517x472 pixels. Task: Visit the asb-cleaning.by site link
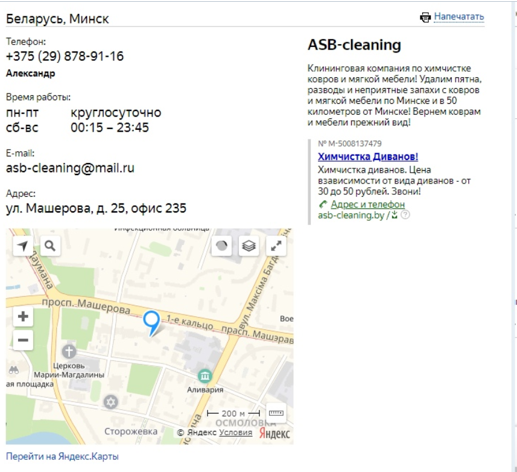[x=351, y=215]
